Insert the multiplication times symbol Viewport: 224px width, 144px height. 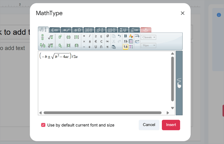point(84,41)
